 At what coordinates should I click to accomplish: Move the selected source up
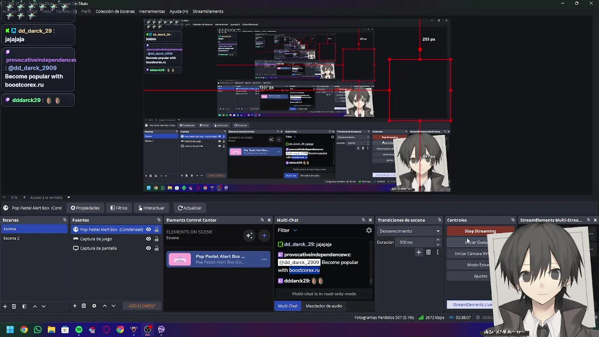(x=105, y=306)
